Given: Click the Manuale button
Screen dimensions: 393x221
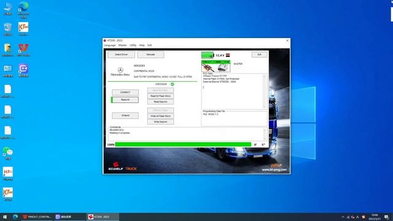Looking at the screenshot, I should tap(150, 55).
